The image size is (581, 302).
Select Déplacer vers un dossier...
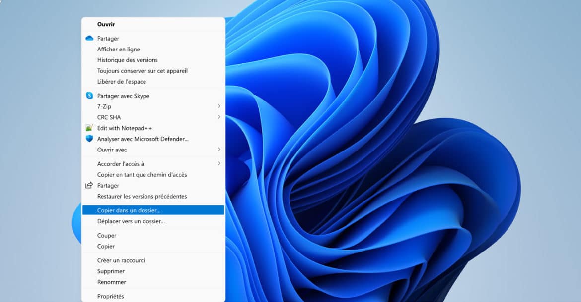(131, 221)
